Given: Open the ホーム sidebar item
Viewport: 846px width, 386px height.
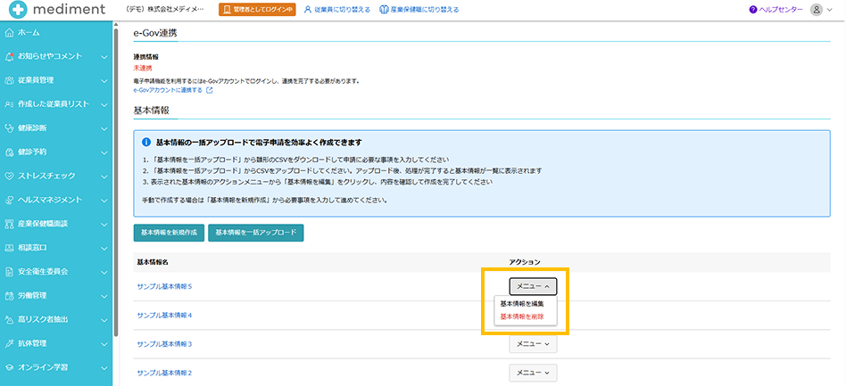Looking at the screenshot, I should [x=56, y=32].
